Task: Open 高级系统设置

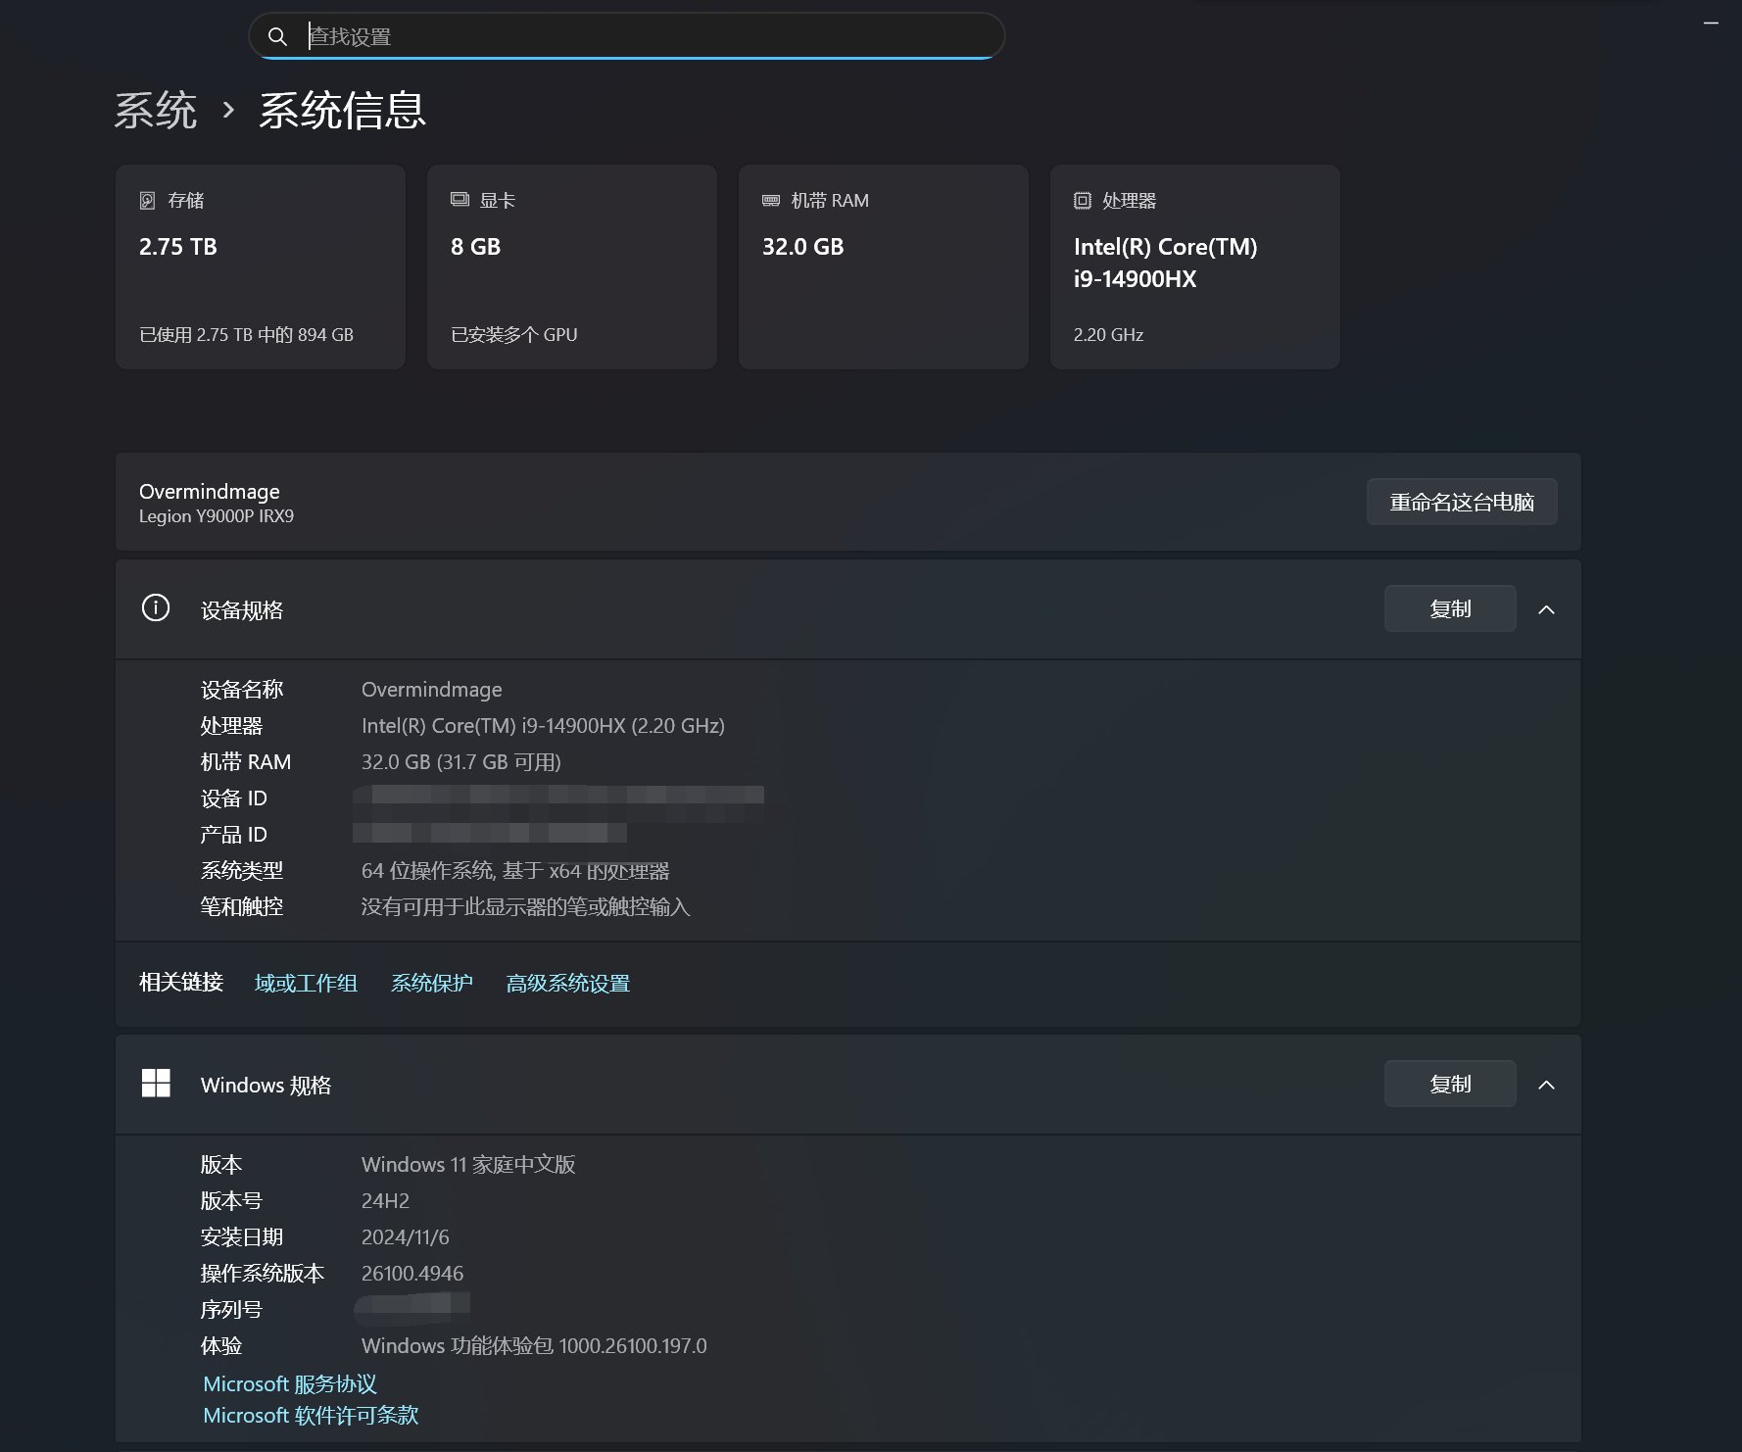Action: point(567,983)
